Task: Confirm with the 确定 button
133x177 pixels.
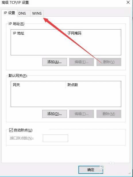Action: pyautogui.click(x=90, y=170)
